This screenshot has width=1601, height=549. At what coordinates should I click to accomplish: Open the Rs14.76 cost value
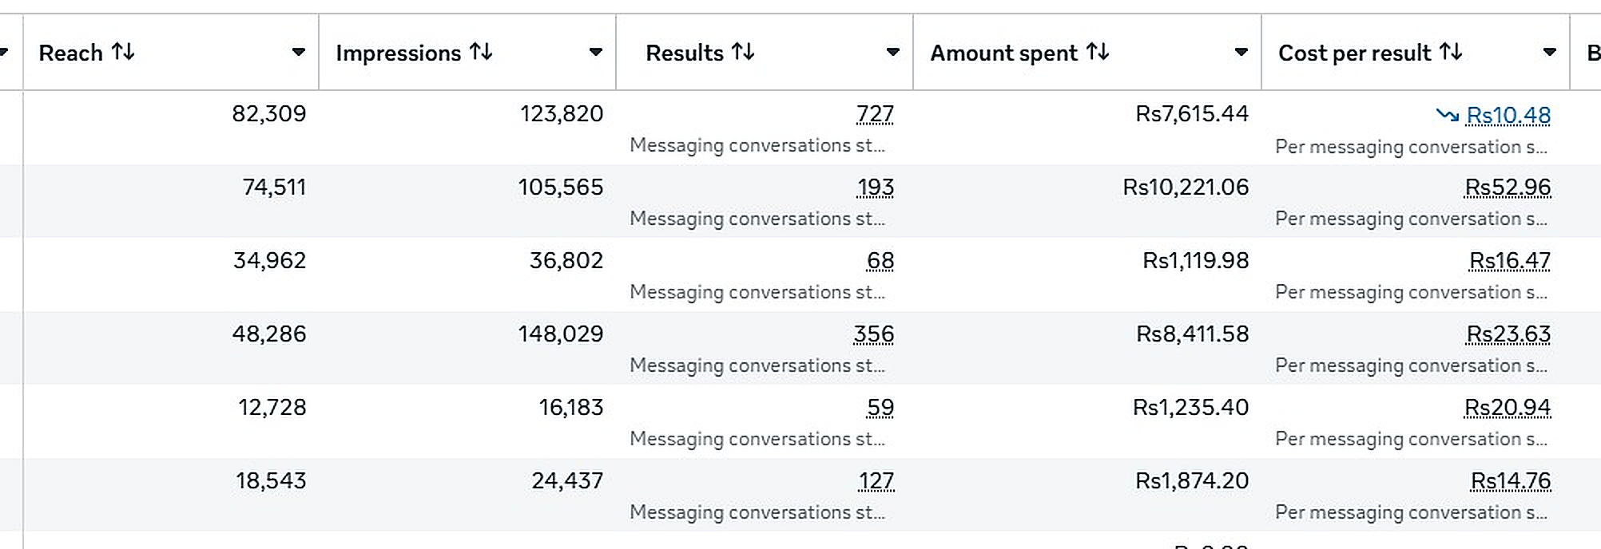[1511, 481]
